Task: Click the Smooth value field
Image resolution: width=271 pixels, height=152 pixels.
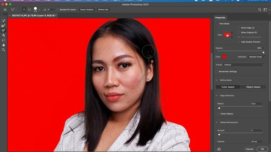Action: click(x=256, y=130)
